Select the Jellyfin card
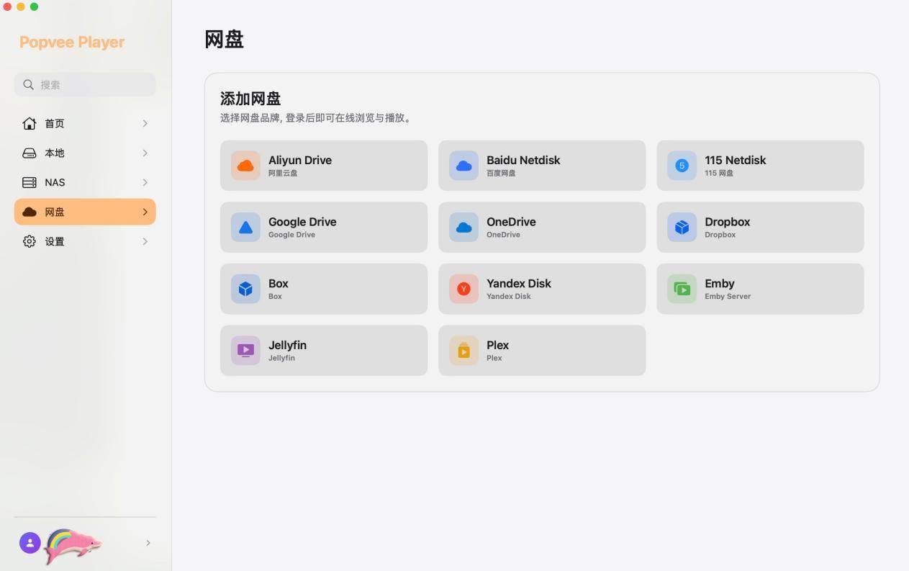This screenshot has height=571, width=909. 324,351
